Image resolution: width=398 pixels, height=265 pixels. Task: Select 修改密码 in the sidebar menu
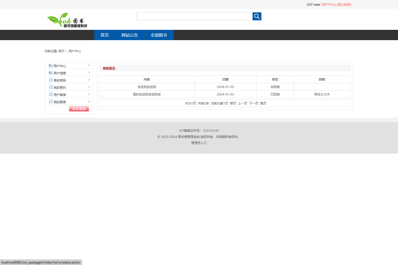[60, 81]
